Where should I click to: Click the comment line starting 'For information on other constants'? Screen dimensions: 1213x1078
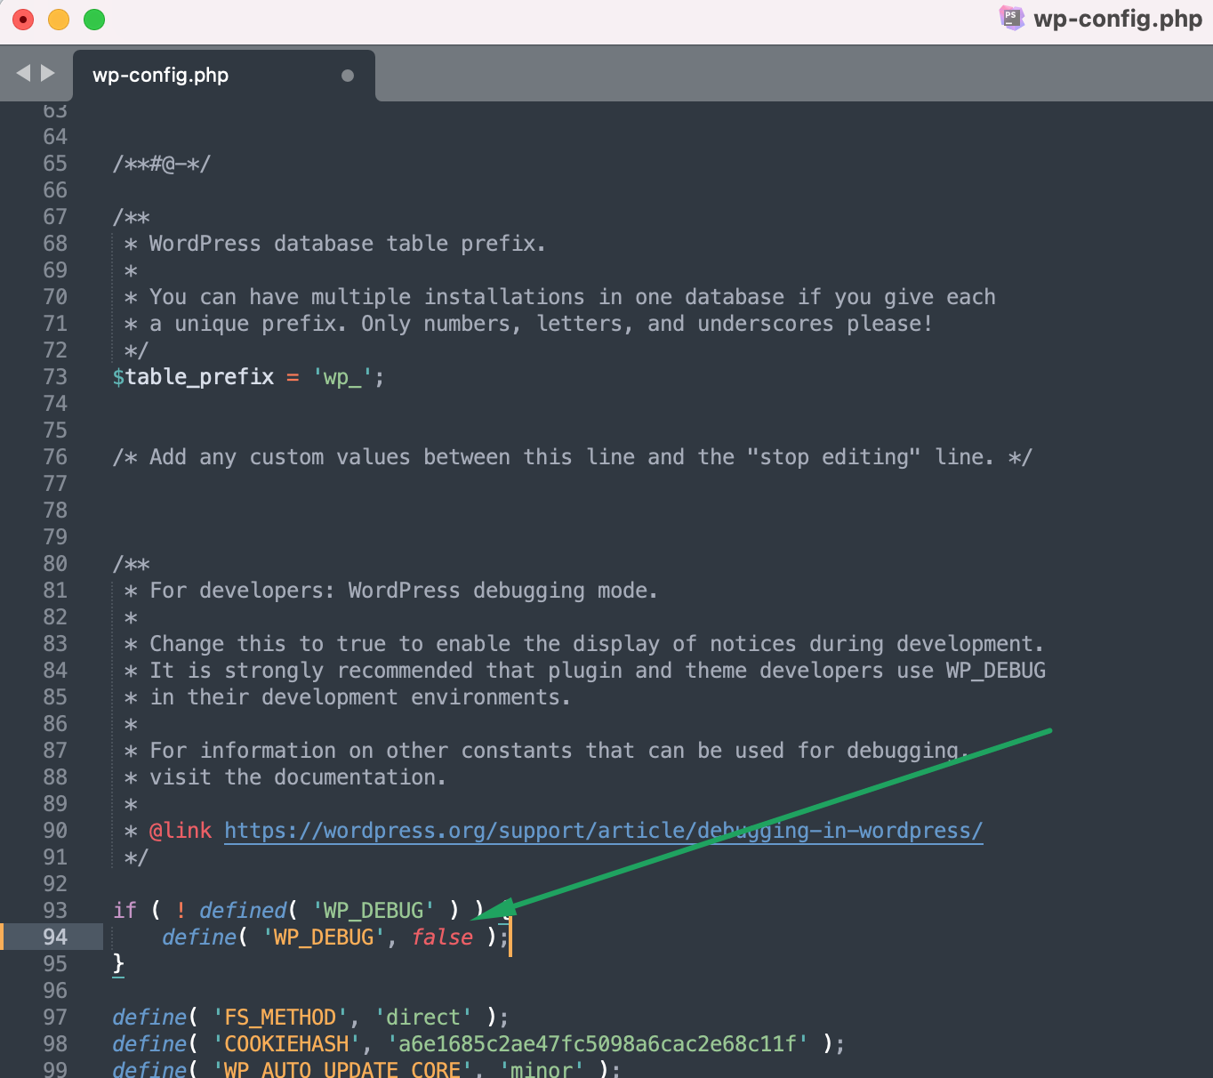pos(559,751)
